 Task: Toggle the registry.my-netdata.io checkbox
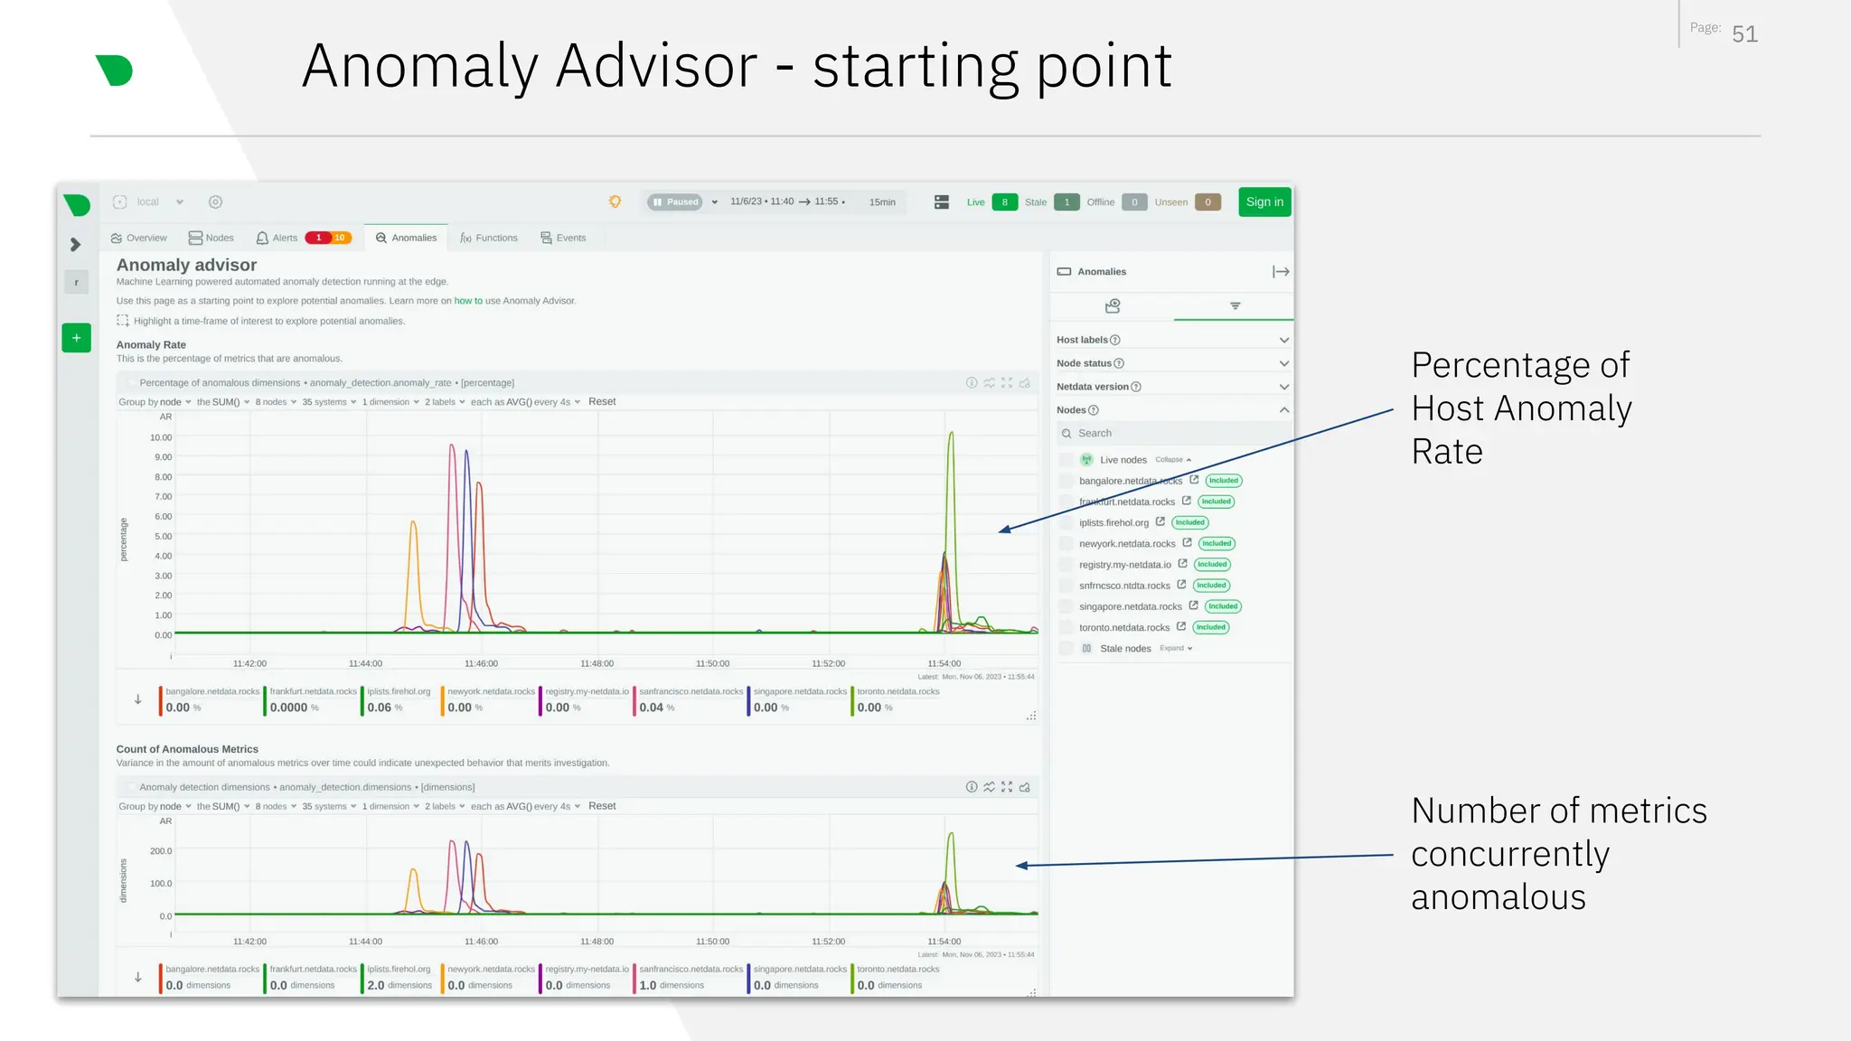point(1066,565)
